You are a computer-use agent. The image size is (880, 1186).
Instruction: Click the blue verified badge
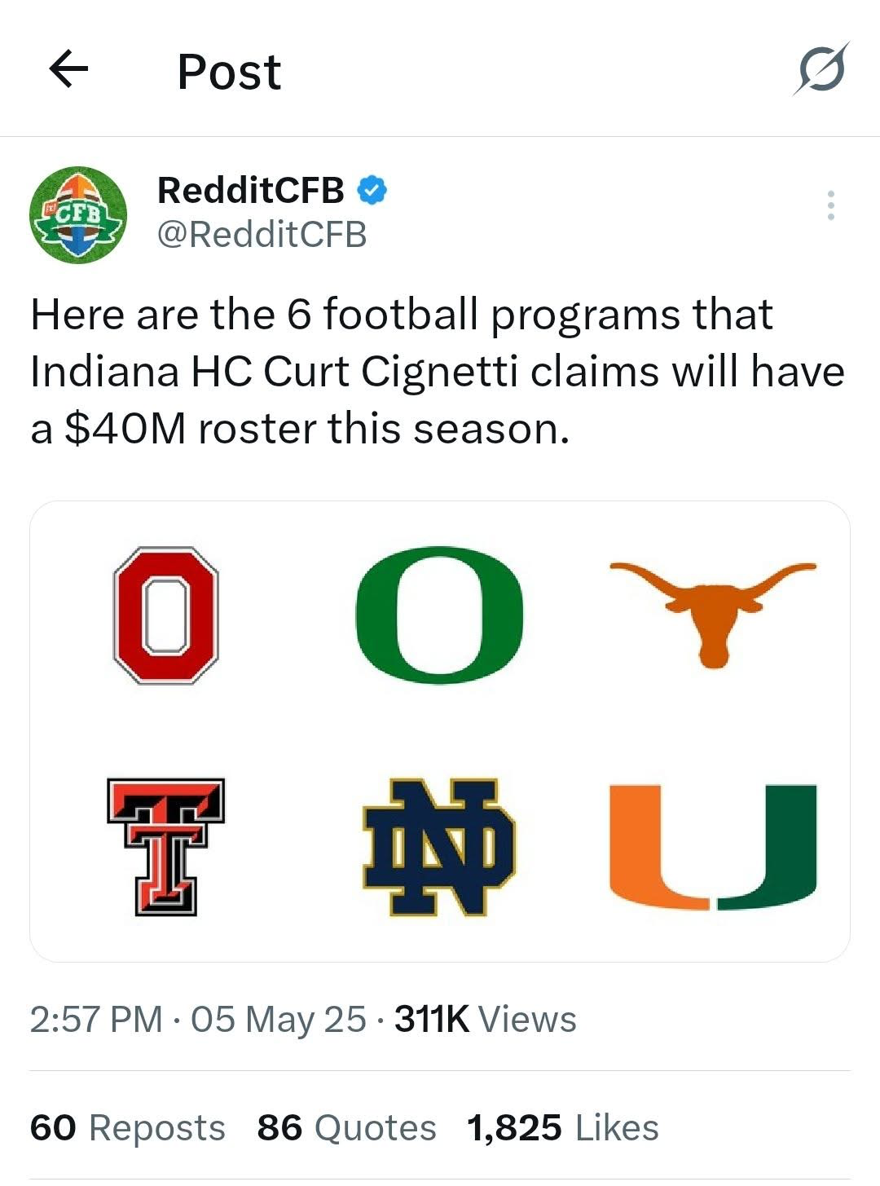click(x=373, y=190)
